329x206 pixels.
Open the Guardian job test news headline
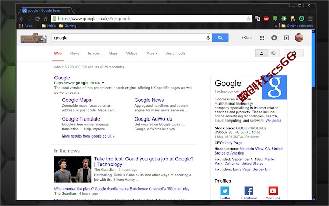pos(144,161)
